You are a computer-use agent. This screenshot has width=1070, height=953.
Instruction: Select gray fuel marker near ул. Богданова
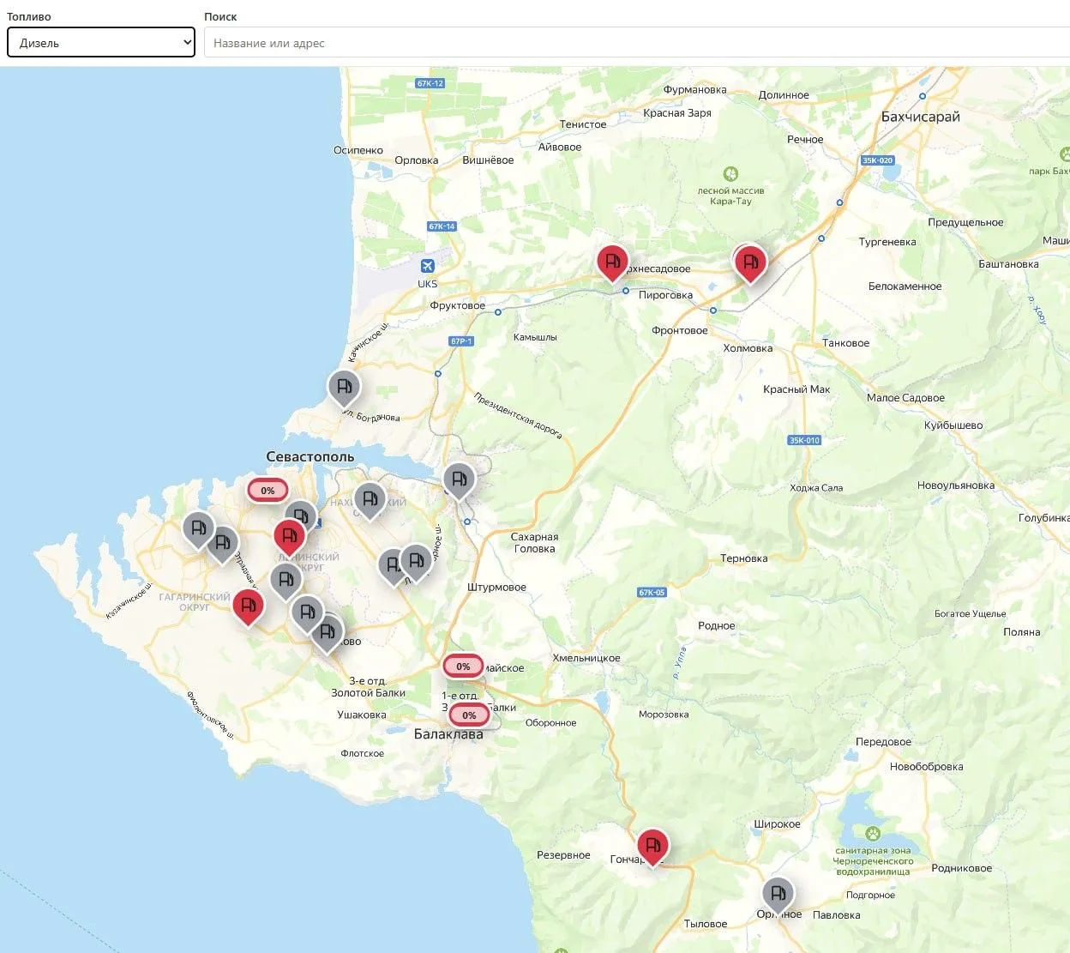pos(344,388)
